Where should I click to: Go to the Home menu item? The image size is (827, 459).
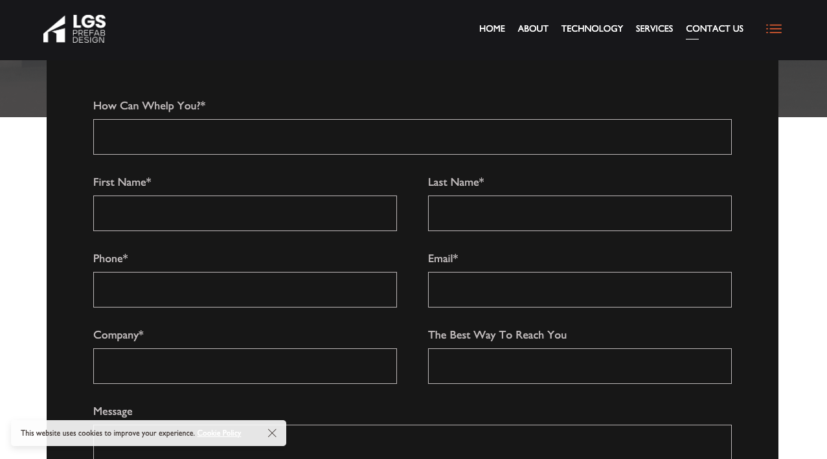pyautogui.click(x=492, y=29)
